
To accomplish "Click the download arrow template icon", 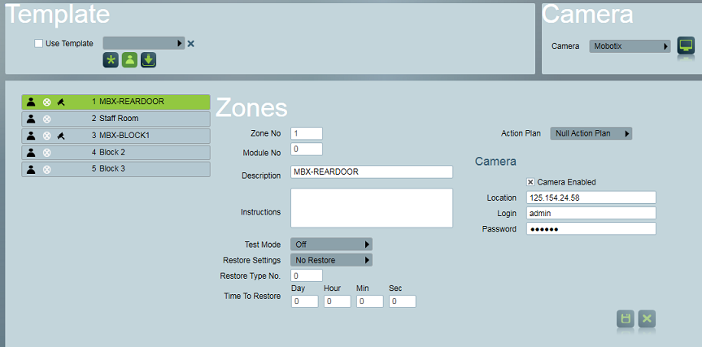I will 148,60.
